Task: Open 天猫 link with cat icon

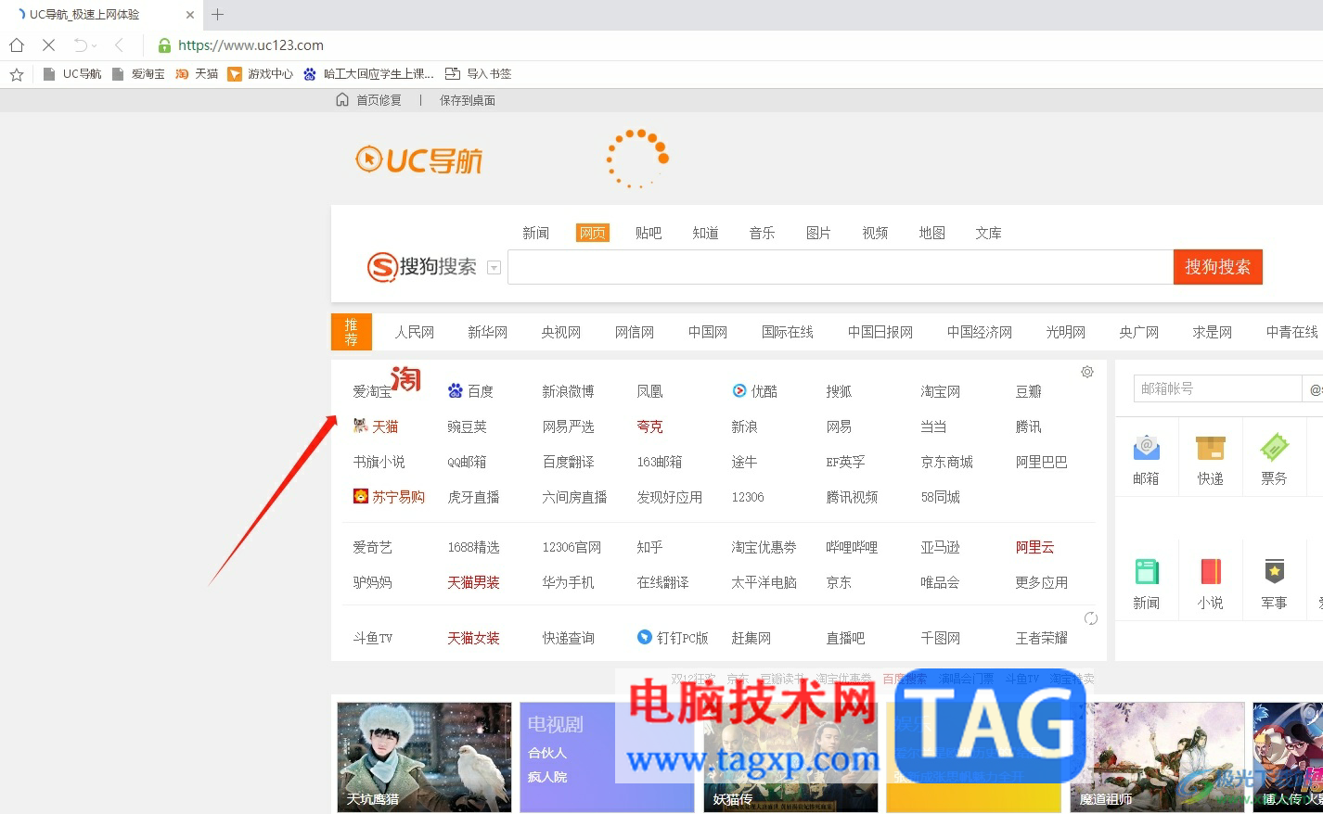Action: click(376, 426)
